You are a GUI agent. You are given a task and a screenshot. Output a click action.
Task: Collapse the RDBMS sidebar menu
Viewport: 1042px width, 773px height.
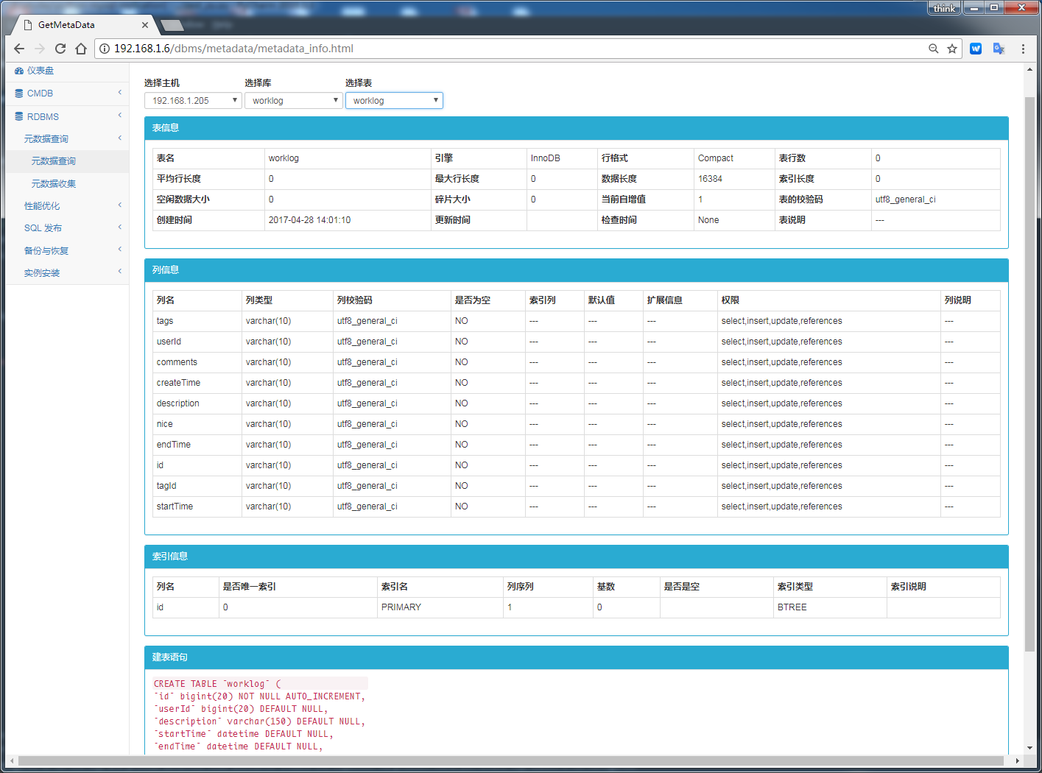point(67,116)
